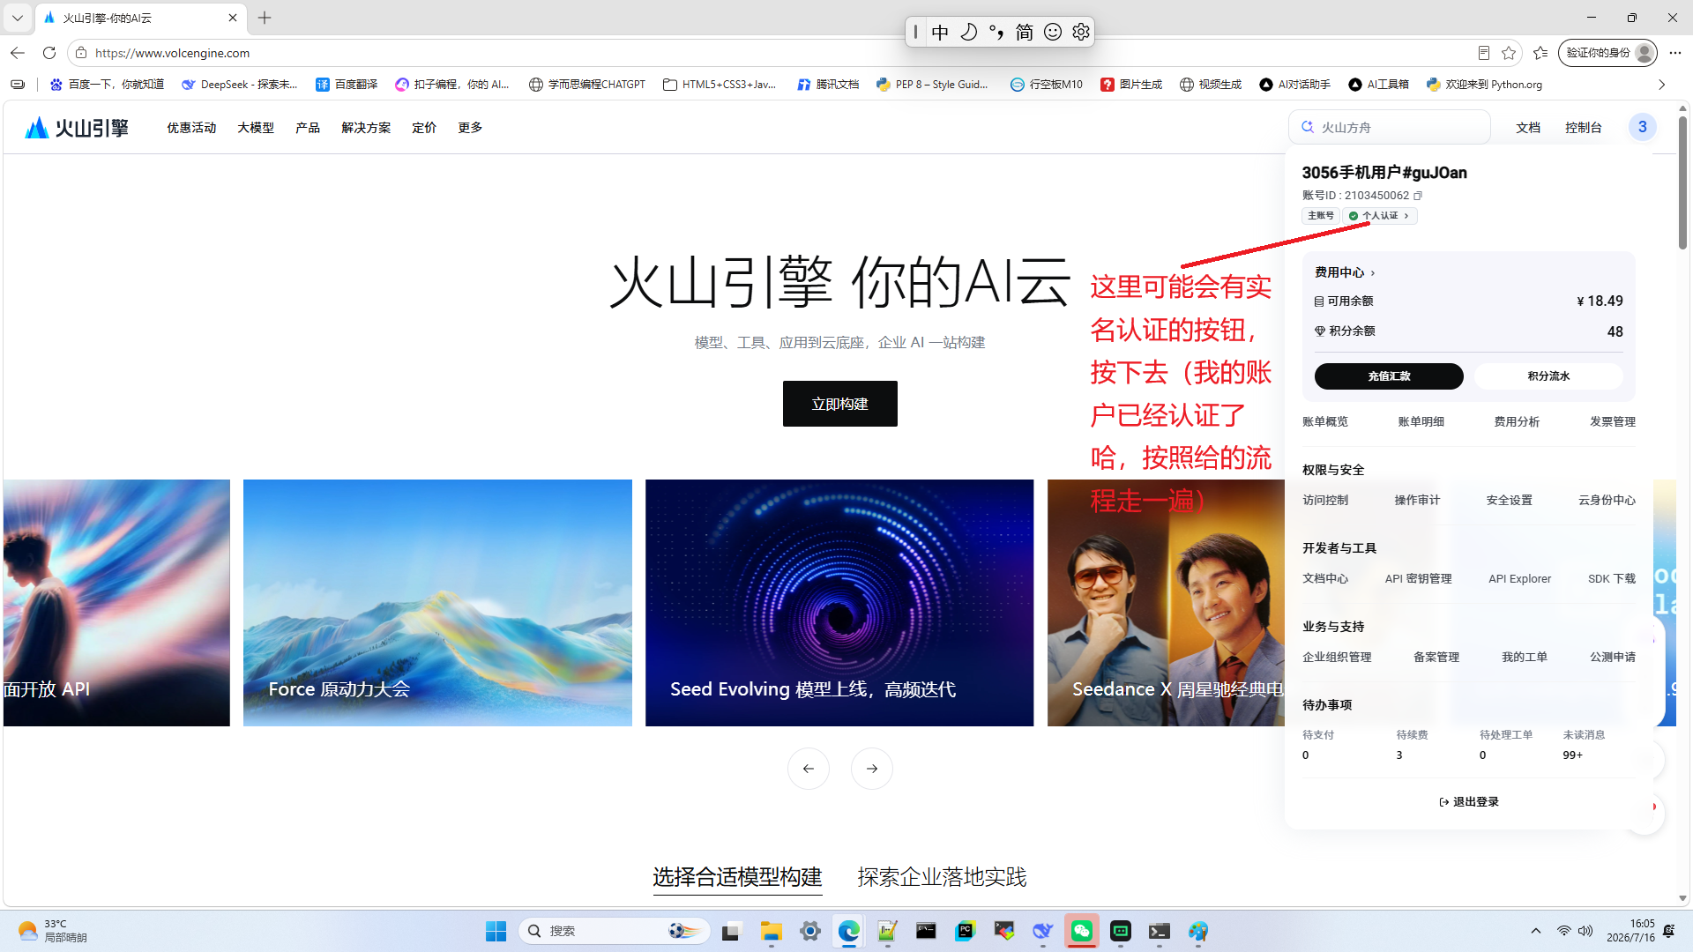The width and height of the screenshot is (1693, 952).
Task: Switch to the 探索企业落地实践 tab
Action: (942, 877)
